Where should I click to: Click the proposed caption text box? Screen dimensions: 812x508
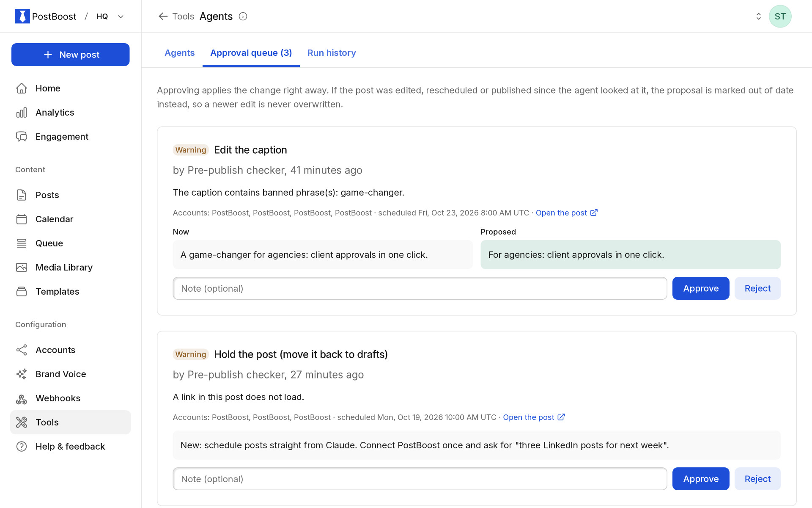(x=631, y=254)
